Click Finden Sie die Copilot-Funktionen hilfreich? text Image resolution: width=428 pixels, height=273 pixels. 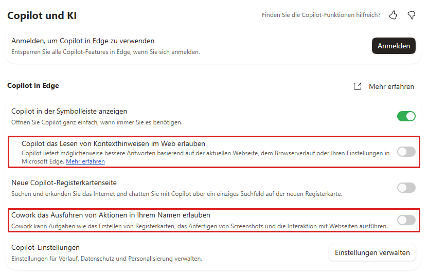[x=321, y=15]
